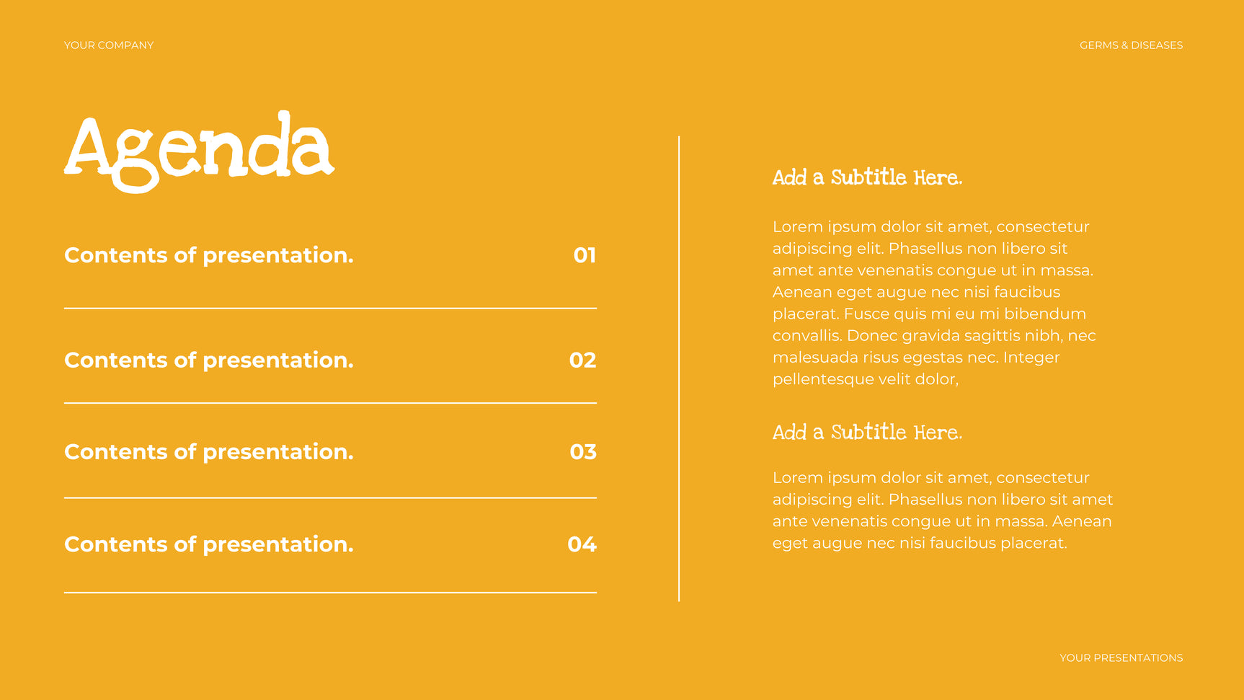Select the YOUR COMPANY header text
This screenshot has height=700, width=1244.
[x=109, y=45]
